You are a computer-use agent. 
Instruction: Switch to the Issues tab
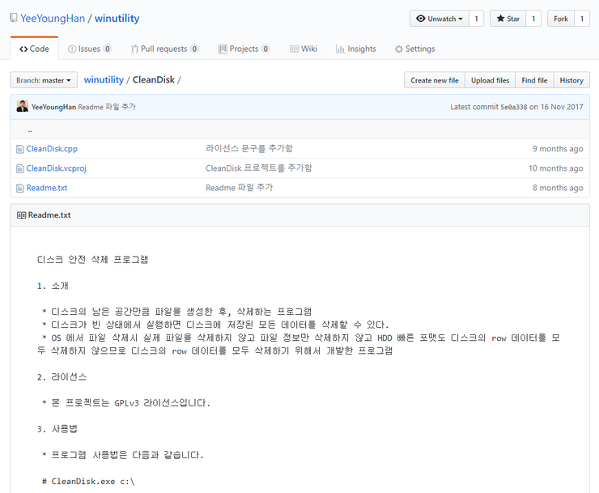click(90, 49)
